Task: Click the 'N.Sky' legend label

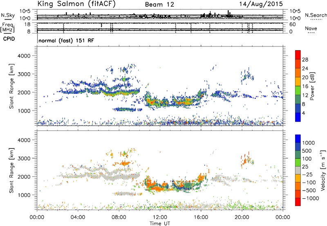Action: point(8,15)
